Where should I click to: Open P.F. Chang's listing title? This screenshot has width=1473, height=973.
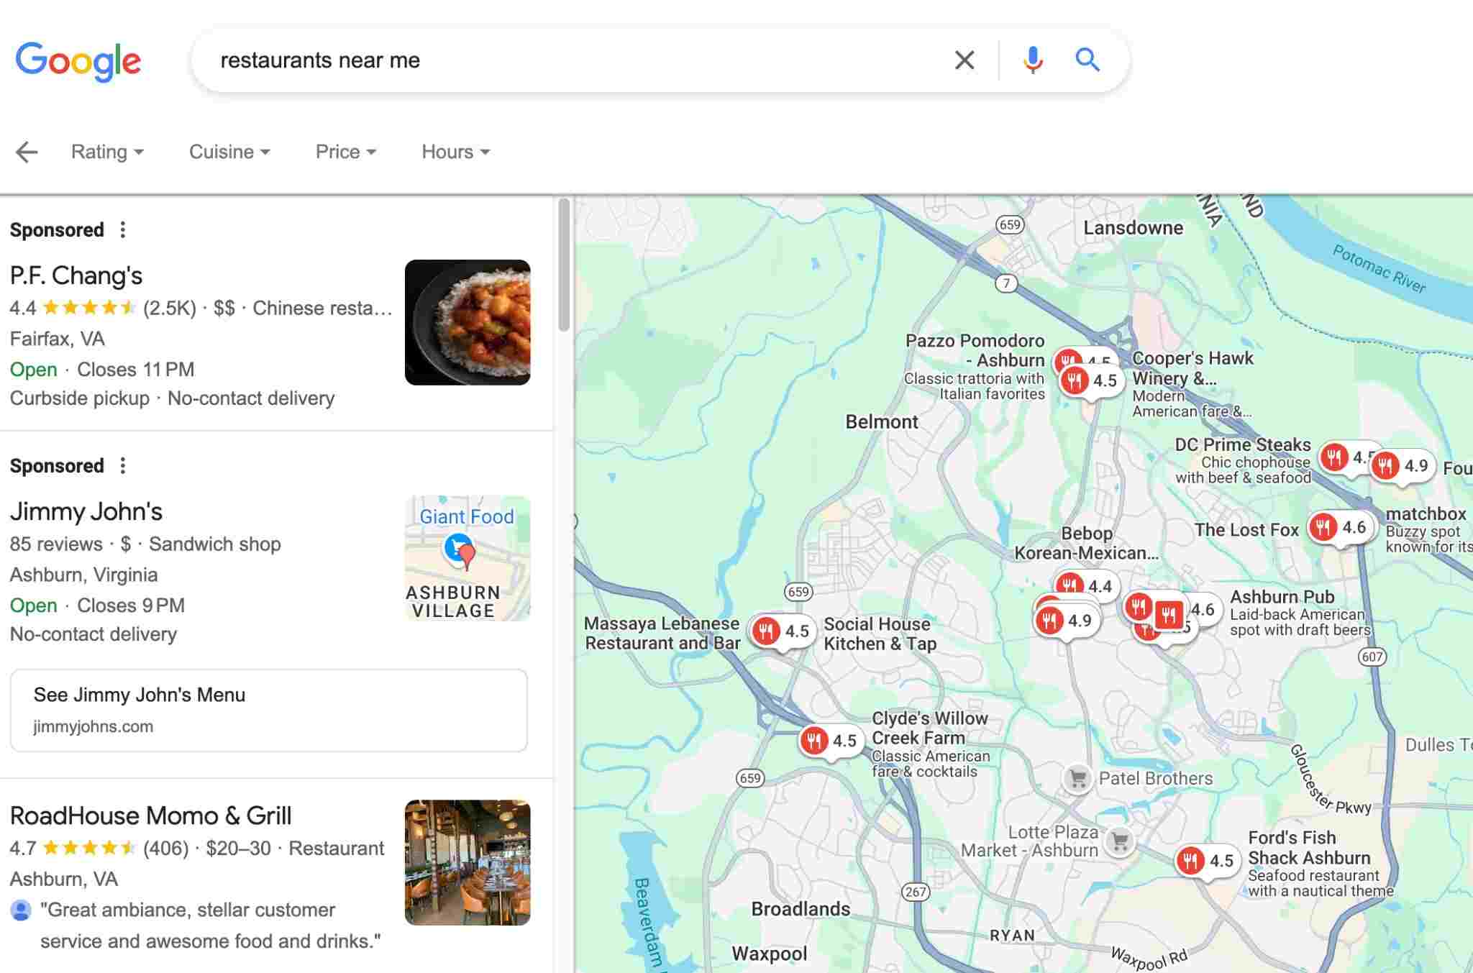coord(76,275)
